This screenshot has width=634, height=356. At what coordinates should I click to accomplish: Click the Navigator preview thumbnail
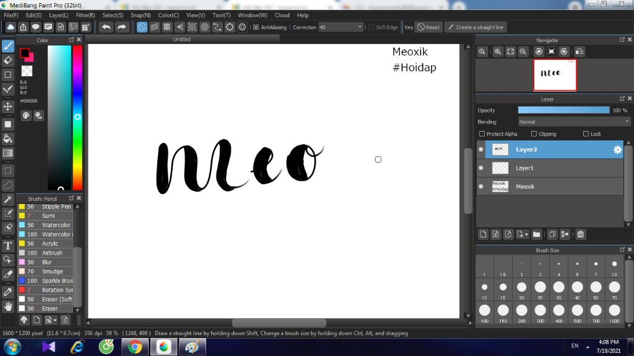[555, 75]
